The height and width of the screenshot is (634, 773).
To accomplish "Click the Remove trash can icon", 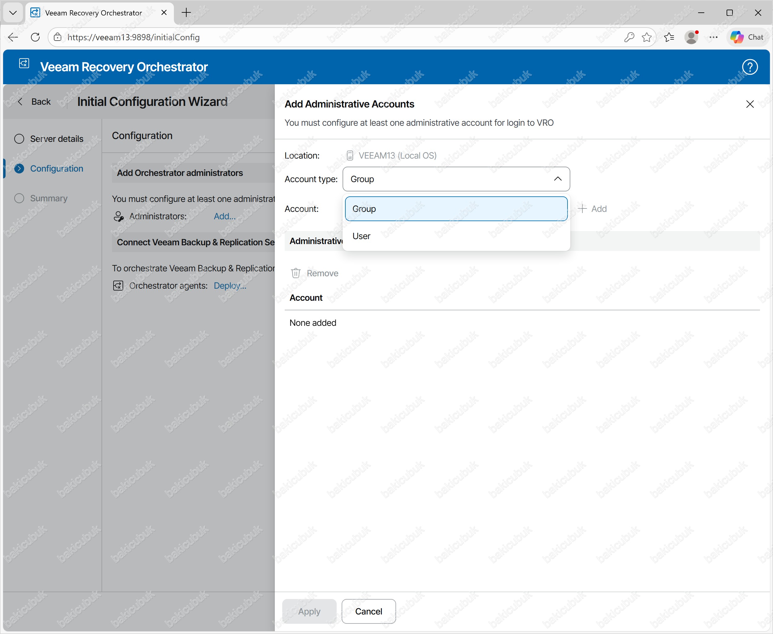I will [x=296, y=273].
